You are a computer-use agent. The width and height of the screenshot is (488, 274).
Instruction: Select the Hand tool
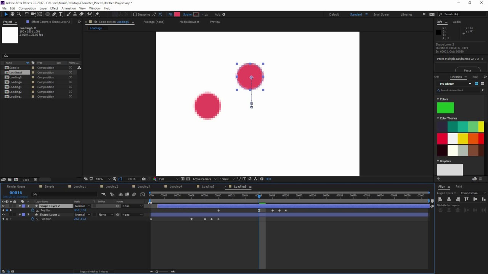pyautogui.click(x=12, y=14)
